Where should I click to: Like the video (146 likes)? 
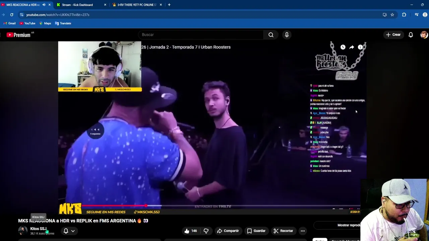tap(190, 231)
